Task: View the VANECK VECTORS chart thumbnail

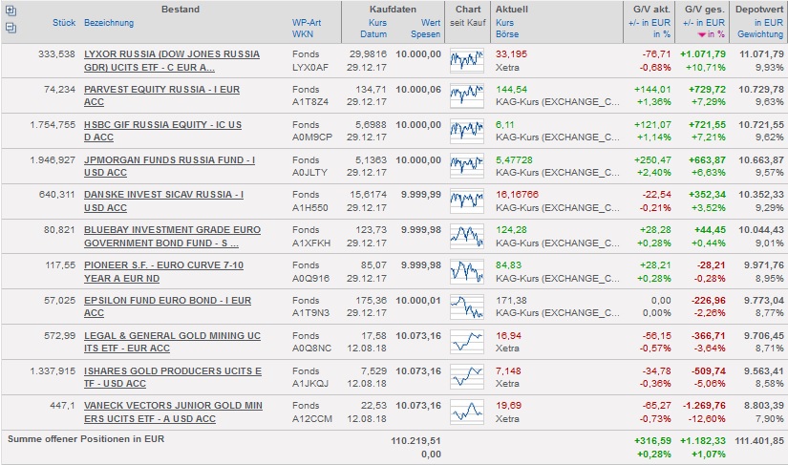Action: 467,412
